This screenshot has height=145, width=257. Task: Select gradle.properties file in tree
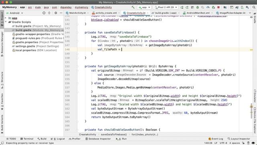click(x=38, y=42)
